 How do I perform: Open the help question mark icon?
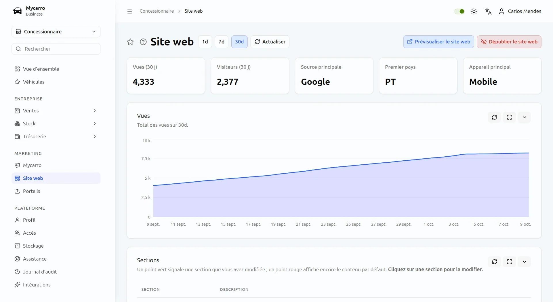pyautogui.click(x=143, y=42)
